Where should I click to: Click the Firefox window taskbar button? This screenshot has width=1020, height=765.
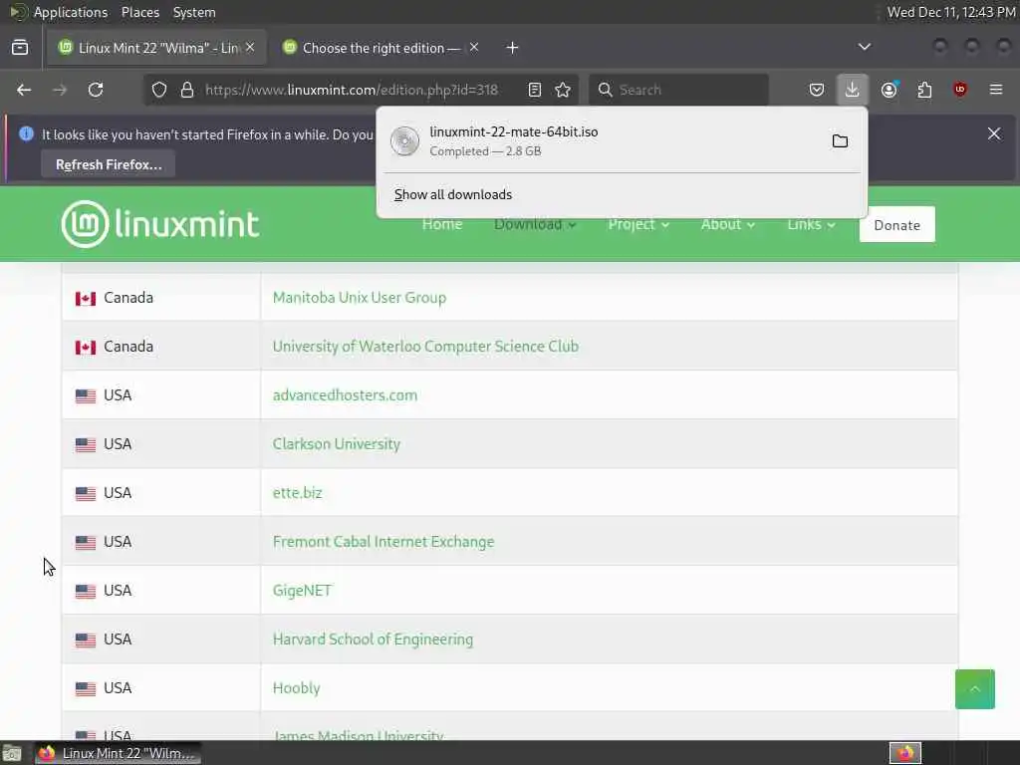[x=118, y=753]
